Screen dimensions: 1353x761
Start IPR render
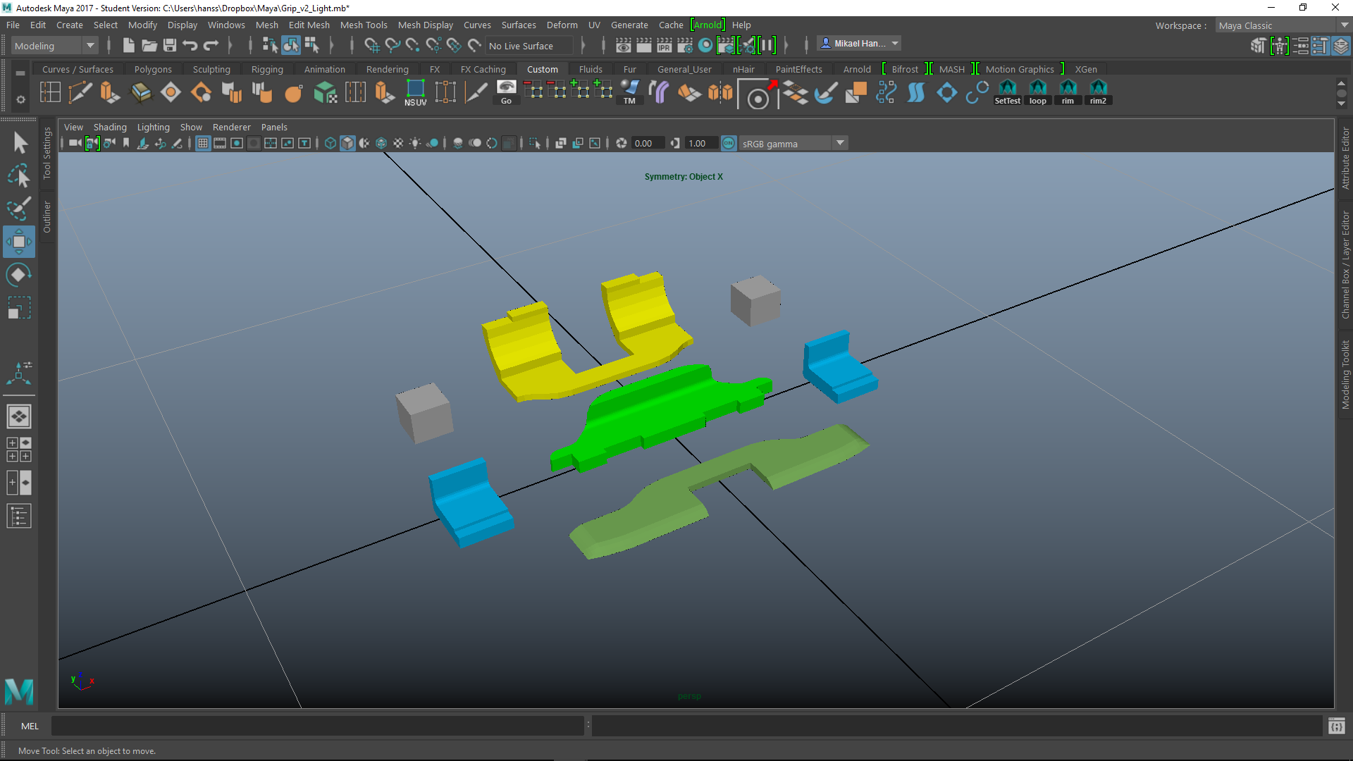[665, 46]
